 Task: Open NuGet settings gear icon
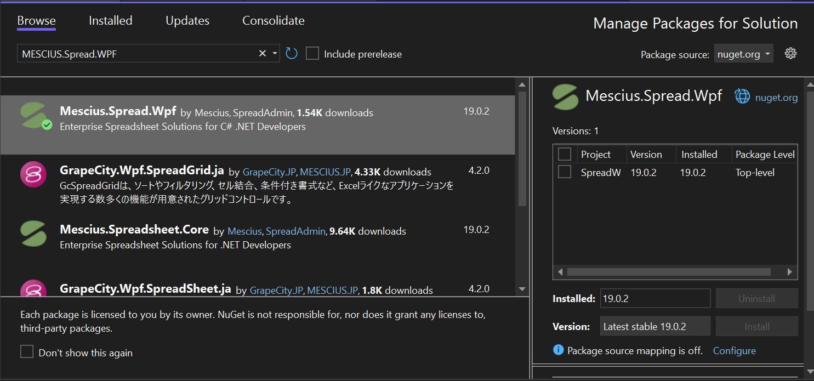pyautogui.click(x=790, y=53)
